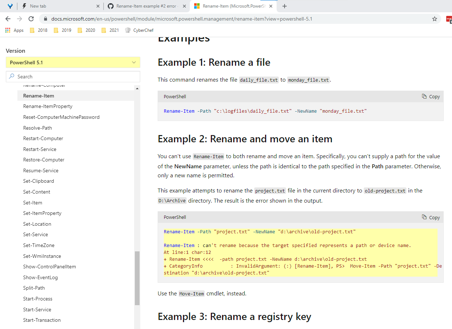Select the Rename-Item Microsoft docs tab

(x=233, y=6)
